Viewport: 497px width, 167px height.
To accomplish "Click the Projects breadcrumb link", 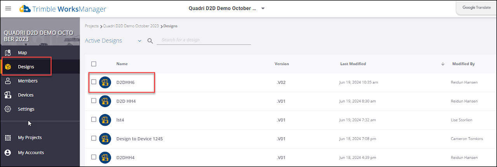I will tap(92, 26).
